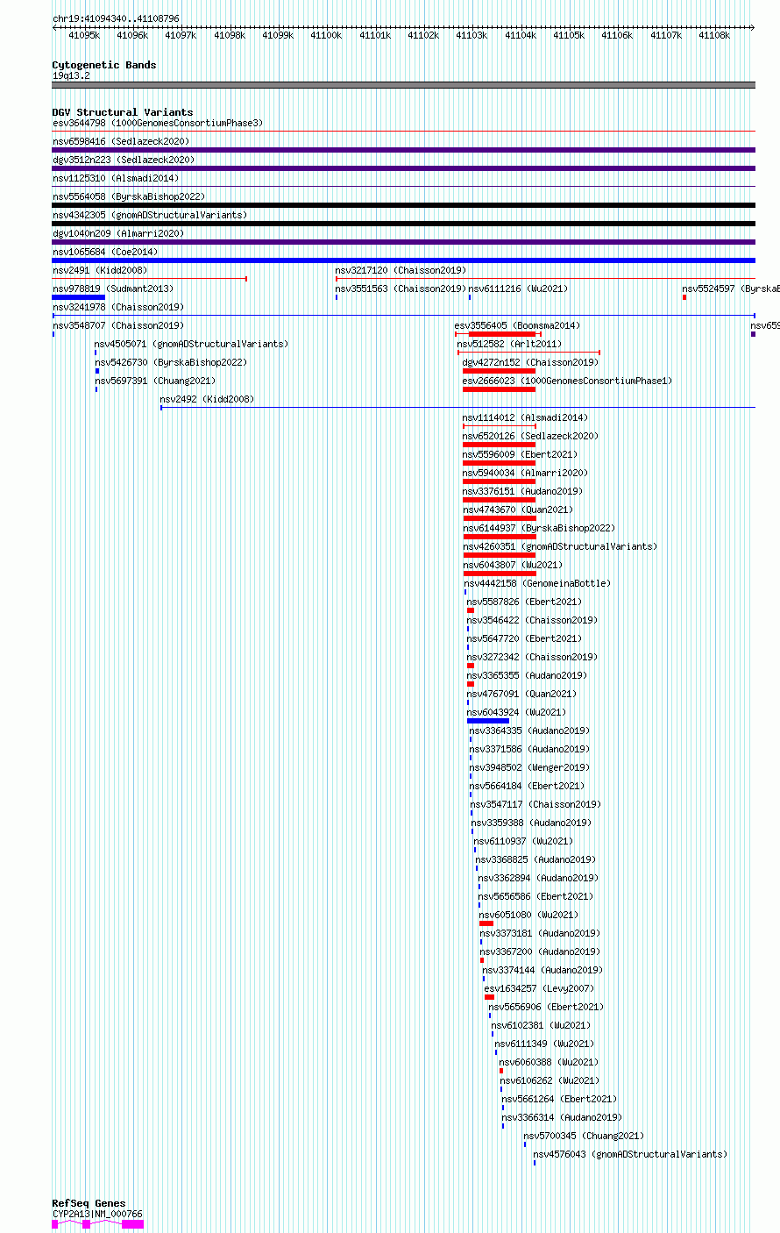Screen dimensions: 780x1233
Task: Select the Cytogenetic Bands track heading
Action: 104,65
